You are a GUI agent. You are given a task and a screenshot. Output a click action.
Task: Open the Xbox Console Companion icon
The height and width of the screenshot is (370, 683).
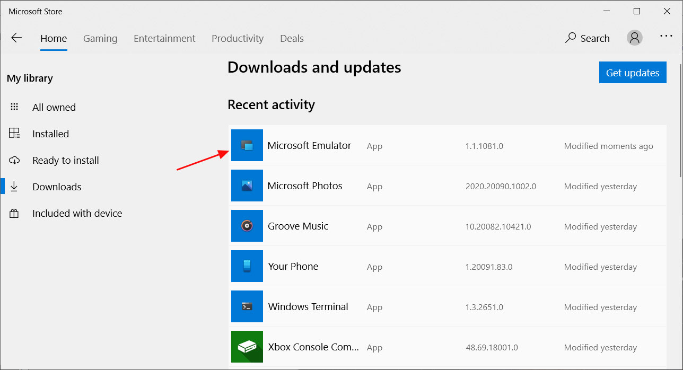247,347
